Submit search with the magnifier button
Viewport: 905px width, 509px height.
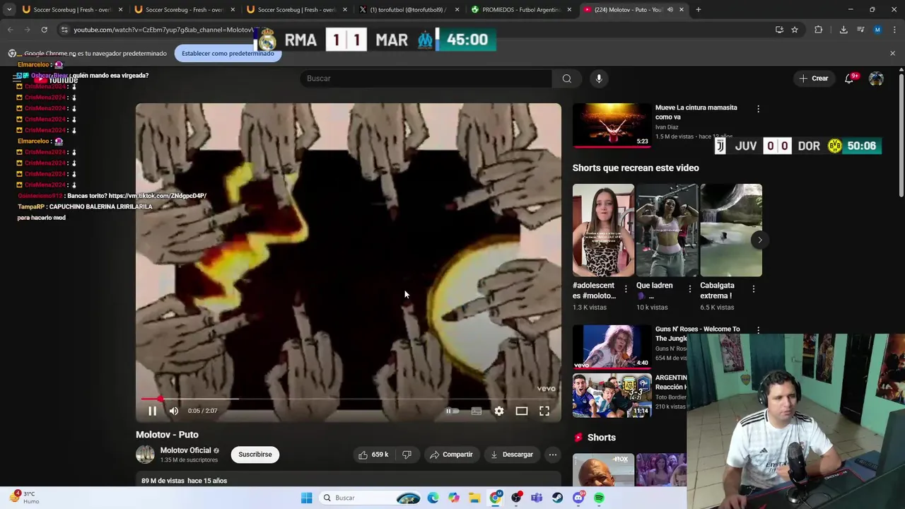point(567,78)
